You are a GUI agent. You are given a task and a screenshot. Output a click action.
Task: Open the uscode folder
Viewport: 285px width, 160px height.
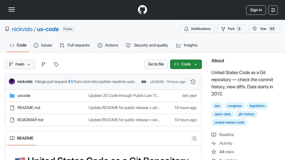pyautogui.click(x=24, y=96)
